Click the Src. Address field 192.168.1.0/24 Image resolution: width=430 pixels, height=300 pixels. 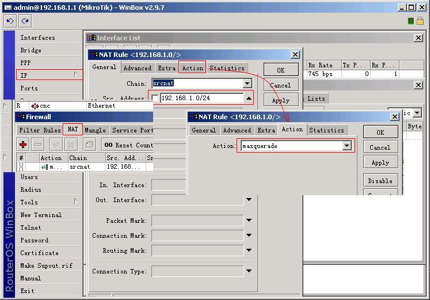point(201,98)
